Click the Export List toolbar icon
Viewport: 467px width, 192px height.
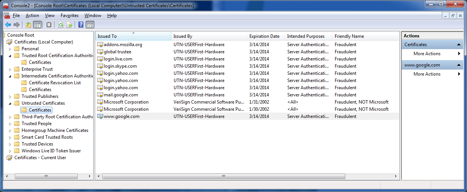coord(69,25)
